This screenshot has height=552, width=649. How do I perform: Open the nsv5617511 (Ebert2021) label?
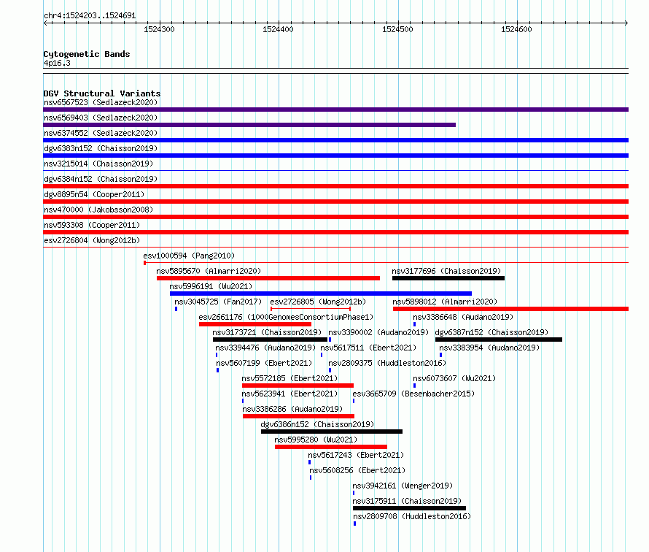click(x=368, y=348)
